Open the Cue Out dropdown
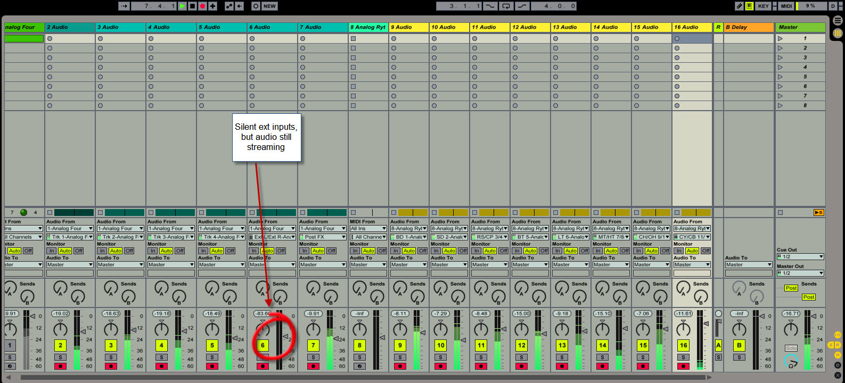Viewport: 845px width, 383px height. coord(800,256)
